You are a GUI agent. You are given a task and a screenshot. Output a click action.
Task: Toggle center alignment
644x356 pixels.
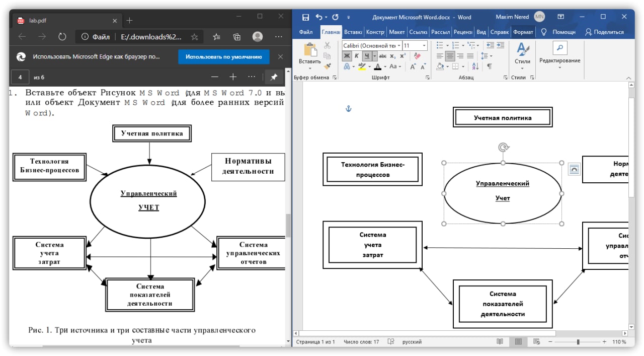450,56
